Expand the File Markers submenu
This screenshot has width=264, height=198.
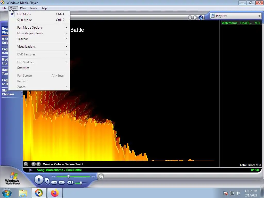[x=39, y=62]
